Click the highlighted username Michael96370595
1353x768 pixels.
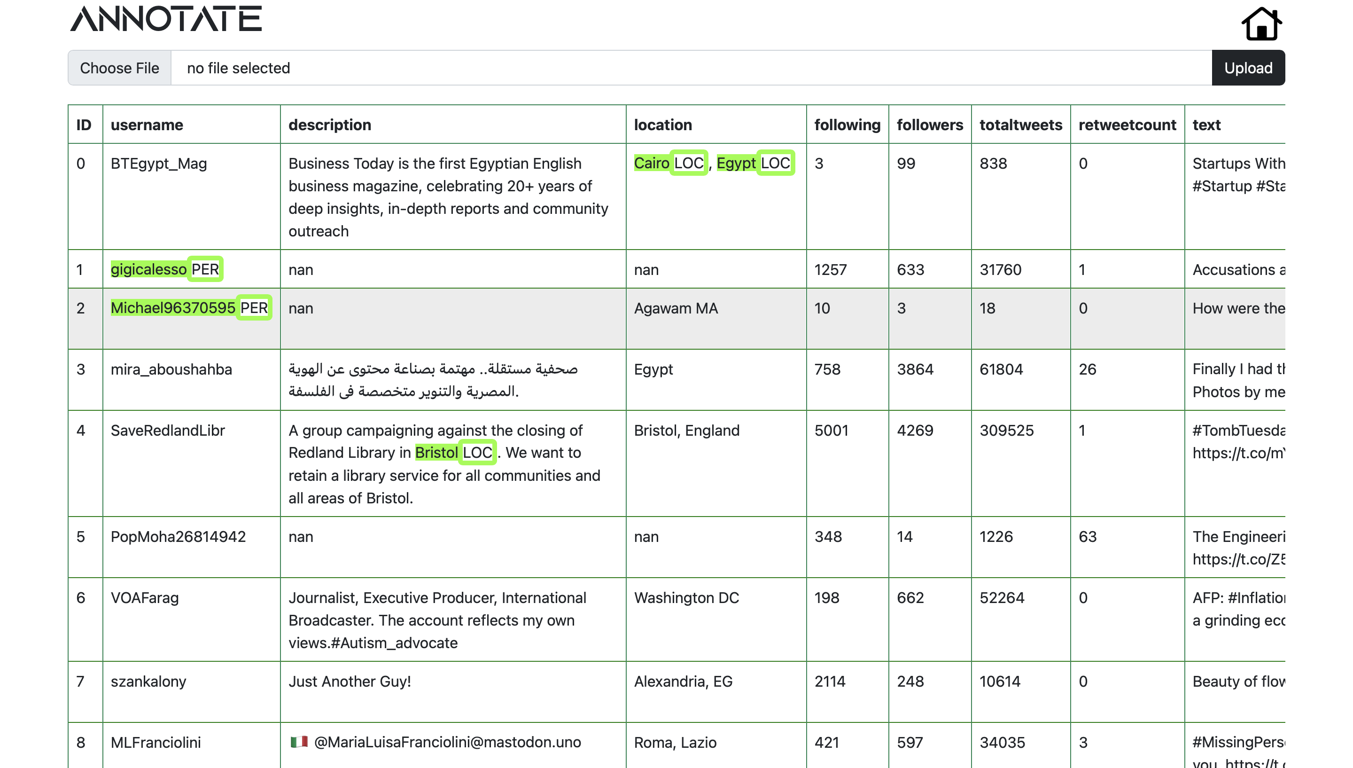[x=173, y=307]
